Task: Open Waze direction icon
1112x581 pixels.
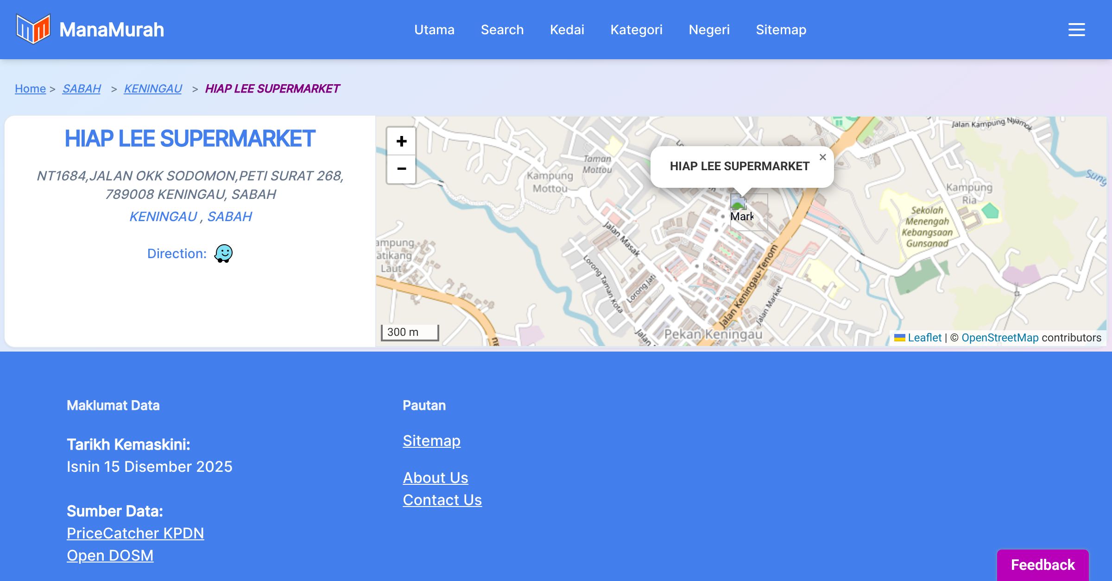Action: pos(223,253)
